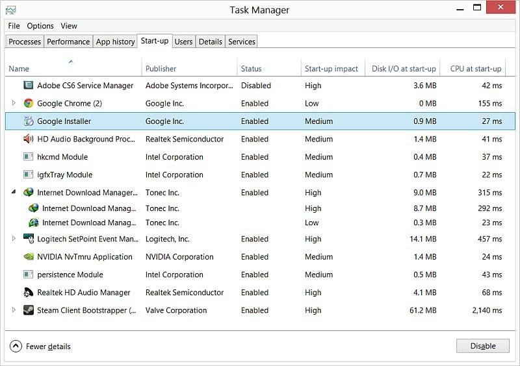Screen dimensions: 520x366
Task: Open the View menu
Action: (x=69, y=26)
